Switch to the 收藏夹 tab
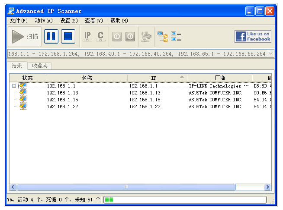This screenshot has width=283, height=210. 40,66
